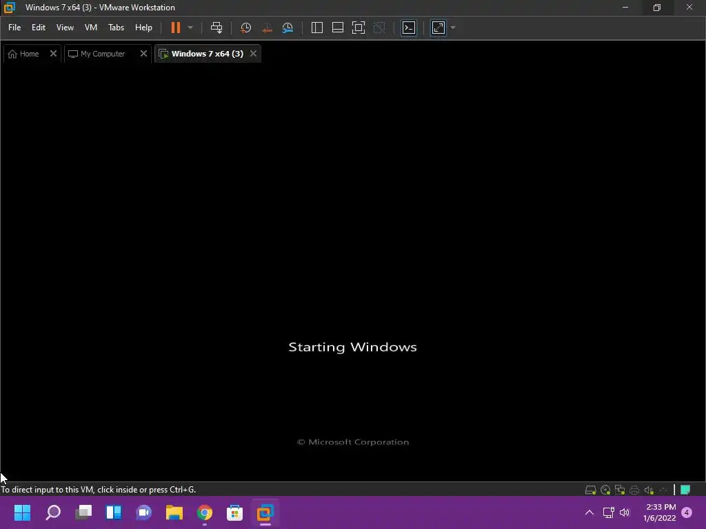Screen dimensions: 706x529
Task: Click the network adapter status icon
Action: point(620,490)
